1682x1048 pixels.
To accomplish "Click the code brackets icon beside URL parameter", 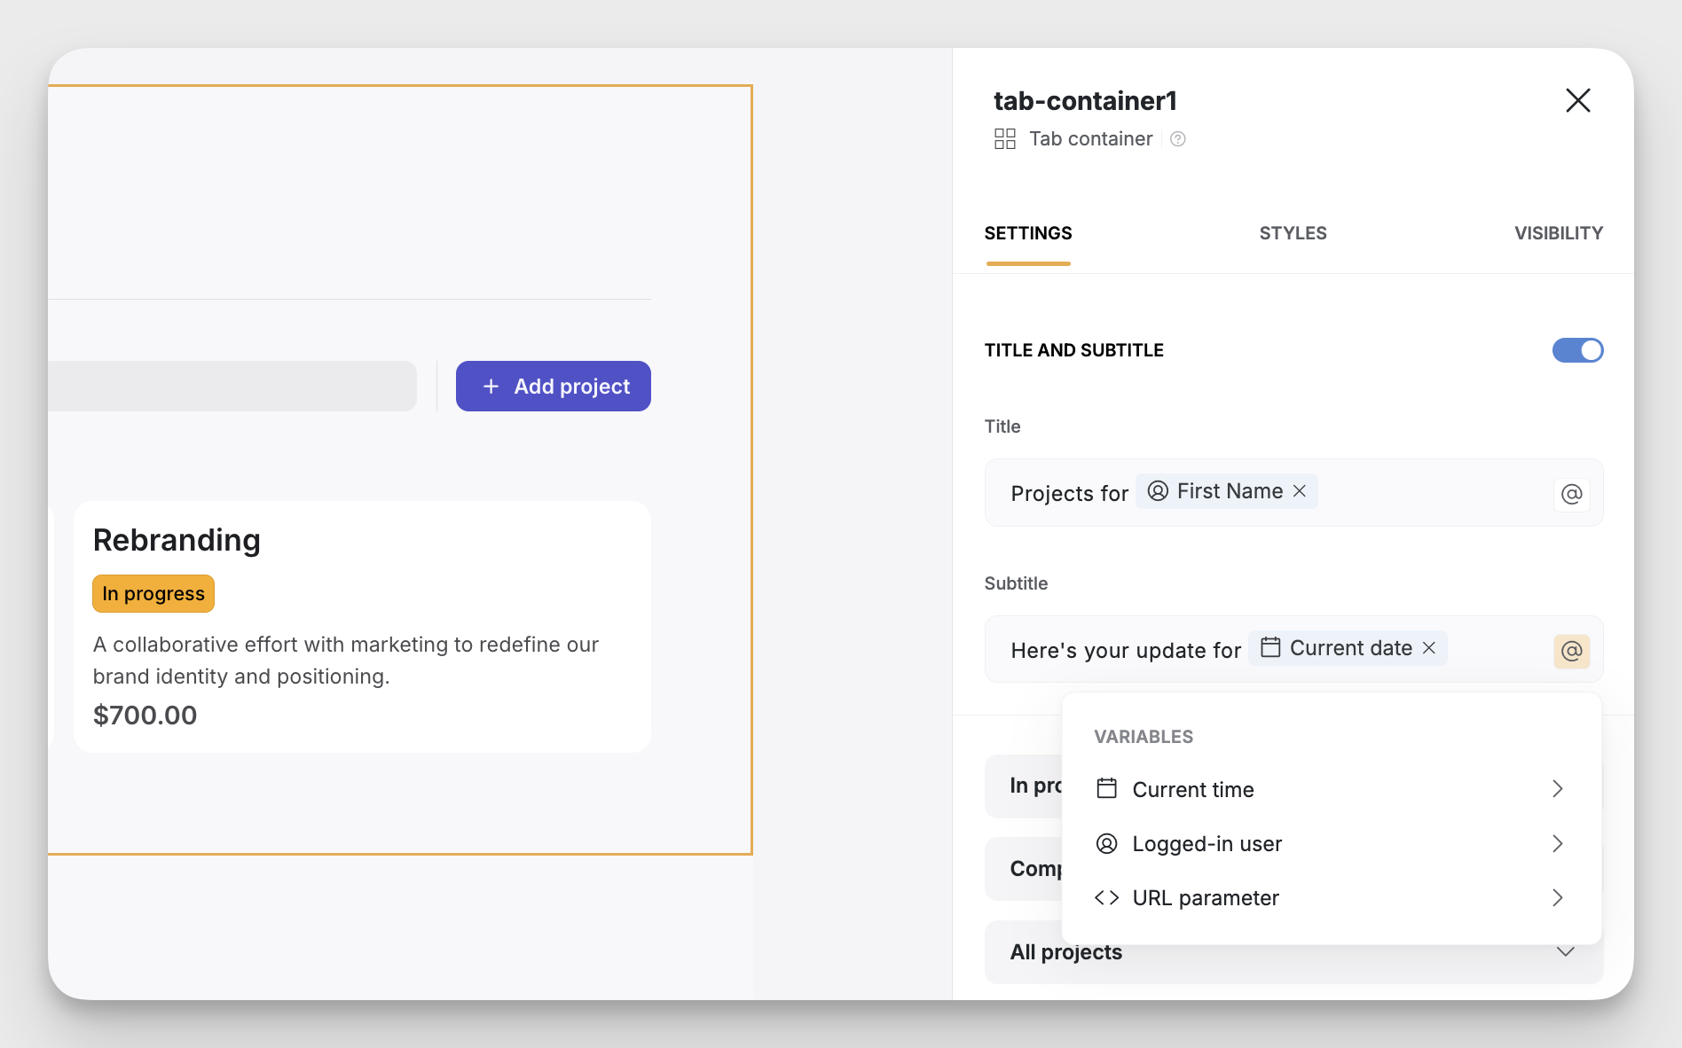I will coord(1106,897).
